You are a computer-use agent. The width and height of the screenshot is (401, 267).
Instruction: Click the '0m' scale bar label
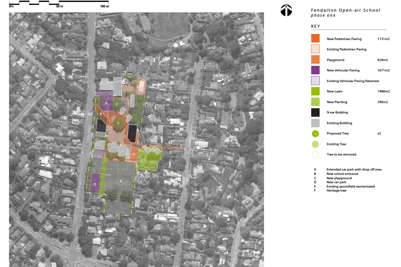[11, 6]
